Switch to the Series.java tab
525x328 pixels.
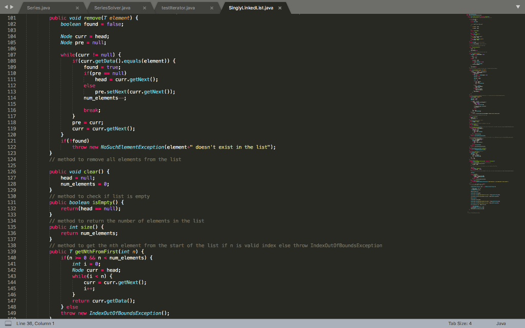(38, 8)
